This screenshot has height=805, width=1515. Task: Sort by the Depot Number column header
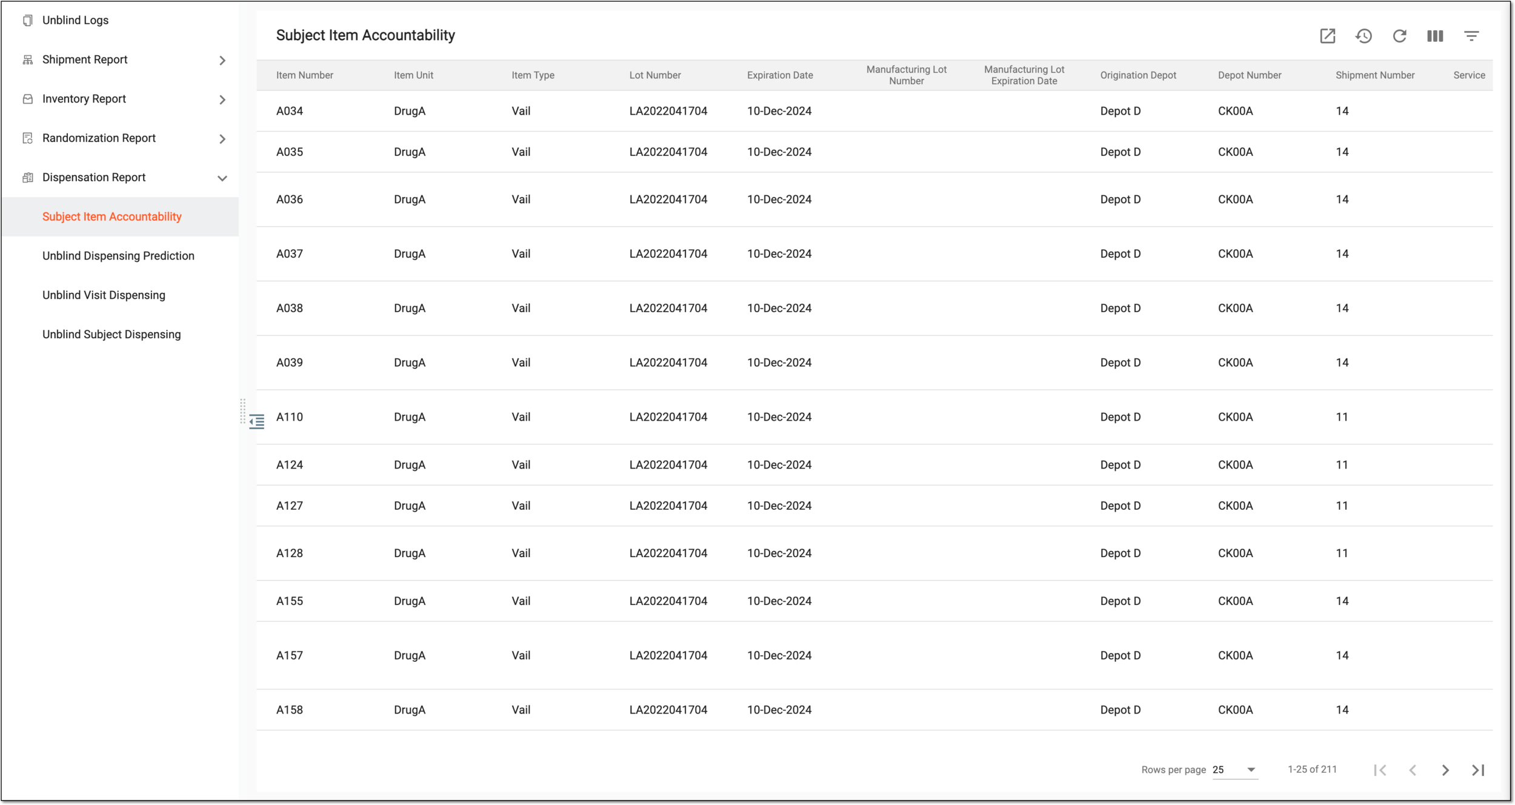1250,75
